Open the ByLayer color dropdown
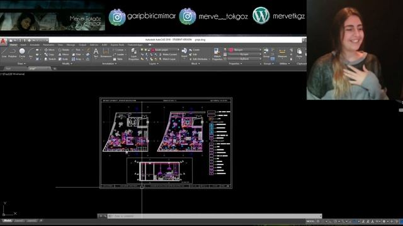 point(245,50)
